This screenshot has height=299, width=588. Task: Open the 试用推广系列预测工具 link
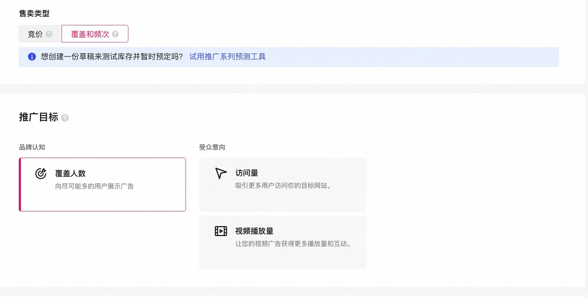pos(227,57)
